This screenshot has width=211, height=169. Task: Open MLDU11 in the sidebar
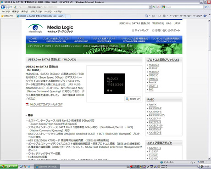[154, 68]
